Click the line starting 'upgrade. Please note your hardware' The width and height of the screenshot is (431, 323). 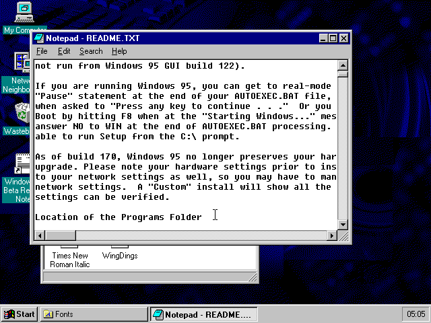tap(186, 167)
